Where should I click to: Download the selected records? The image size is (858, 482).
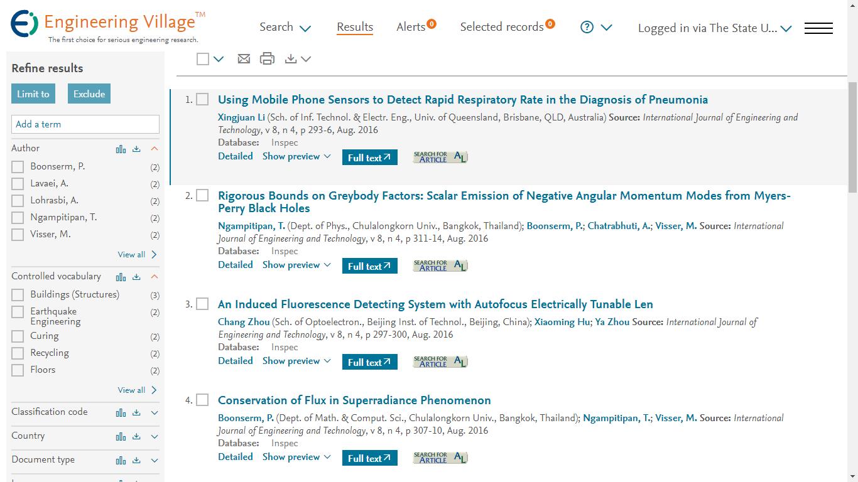coord(290,58)
